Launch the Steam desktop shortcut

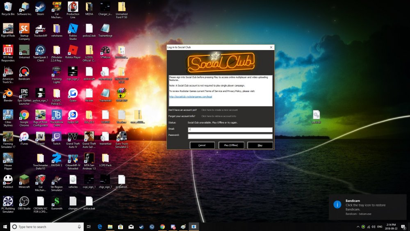[x=40, y=9]
